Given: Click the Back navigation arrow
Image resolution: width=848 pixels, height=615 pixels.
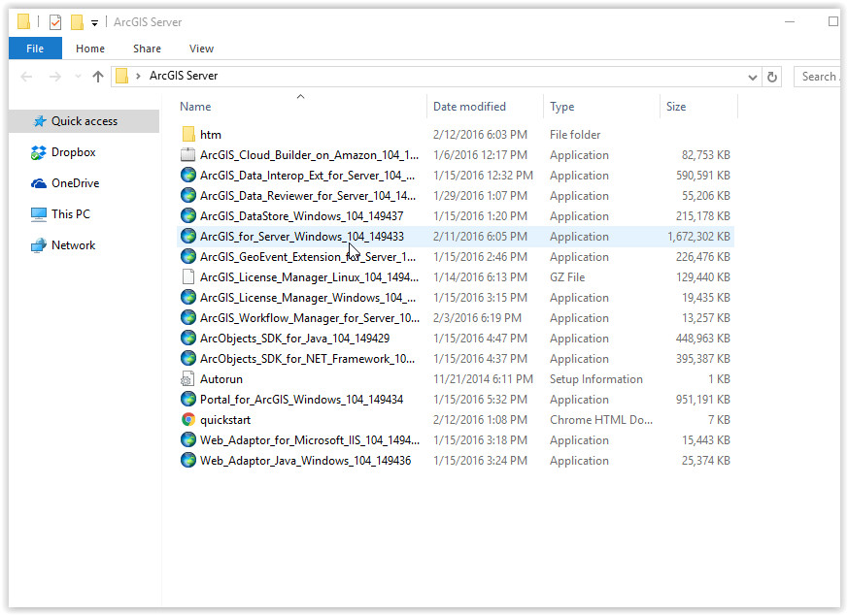Looking at the screenshot, I should (x=26, y=77).
